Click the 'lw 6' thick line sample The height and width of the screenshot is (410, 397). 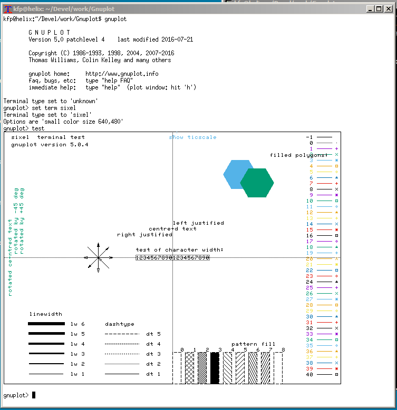point(46,324)
